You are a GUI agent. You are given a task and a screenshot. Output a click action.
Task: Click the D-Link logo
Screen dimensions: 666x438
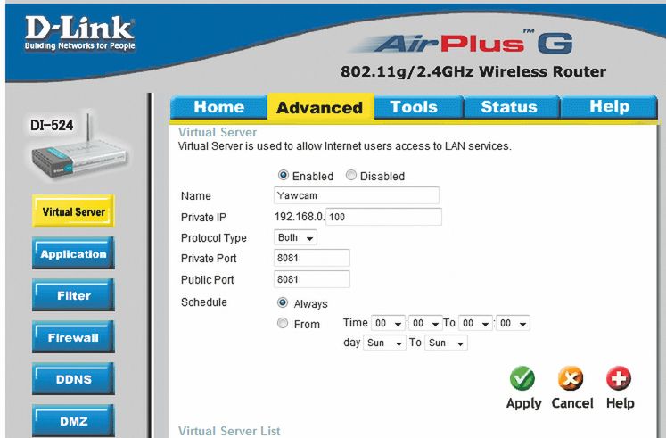[x=80, y=33]
